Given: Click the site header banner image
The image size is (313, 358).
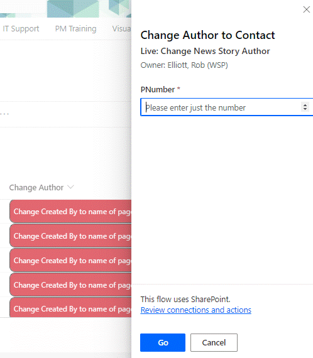Looking at the screenshot, I should click(x=65, y=9).
